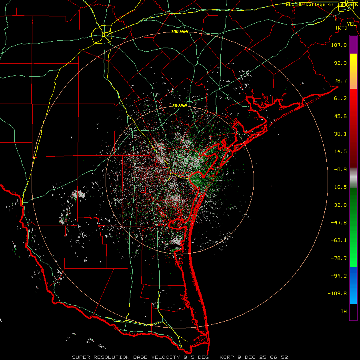Click the -0.9 velocity scale value
This screenshot has height=360, width=360.
tap(340, 170)
